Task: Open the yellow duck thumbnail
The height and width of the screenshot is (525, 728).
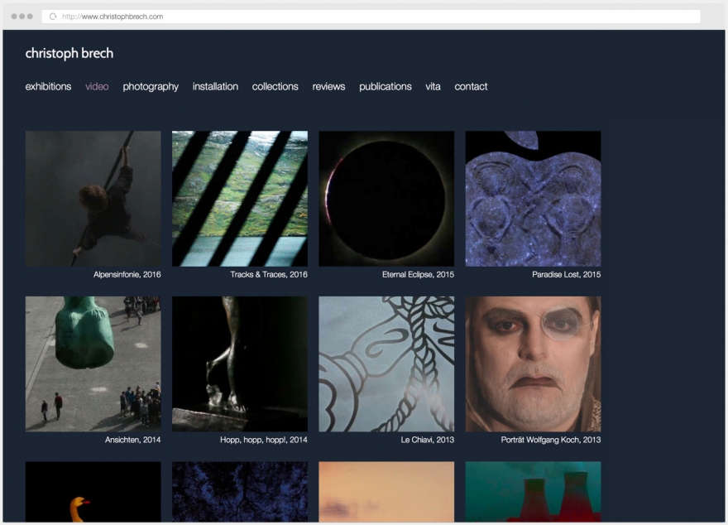Action: coord(93,492)
